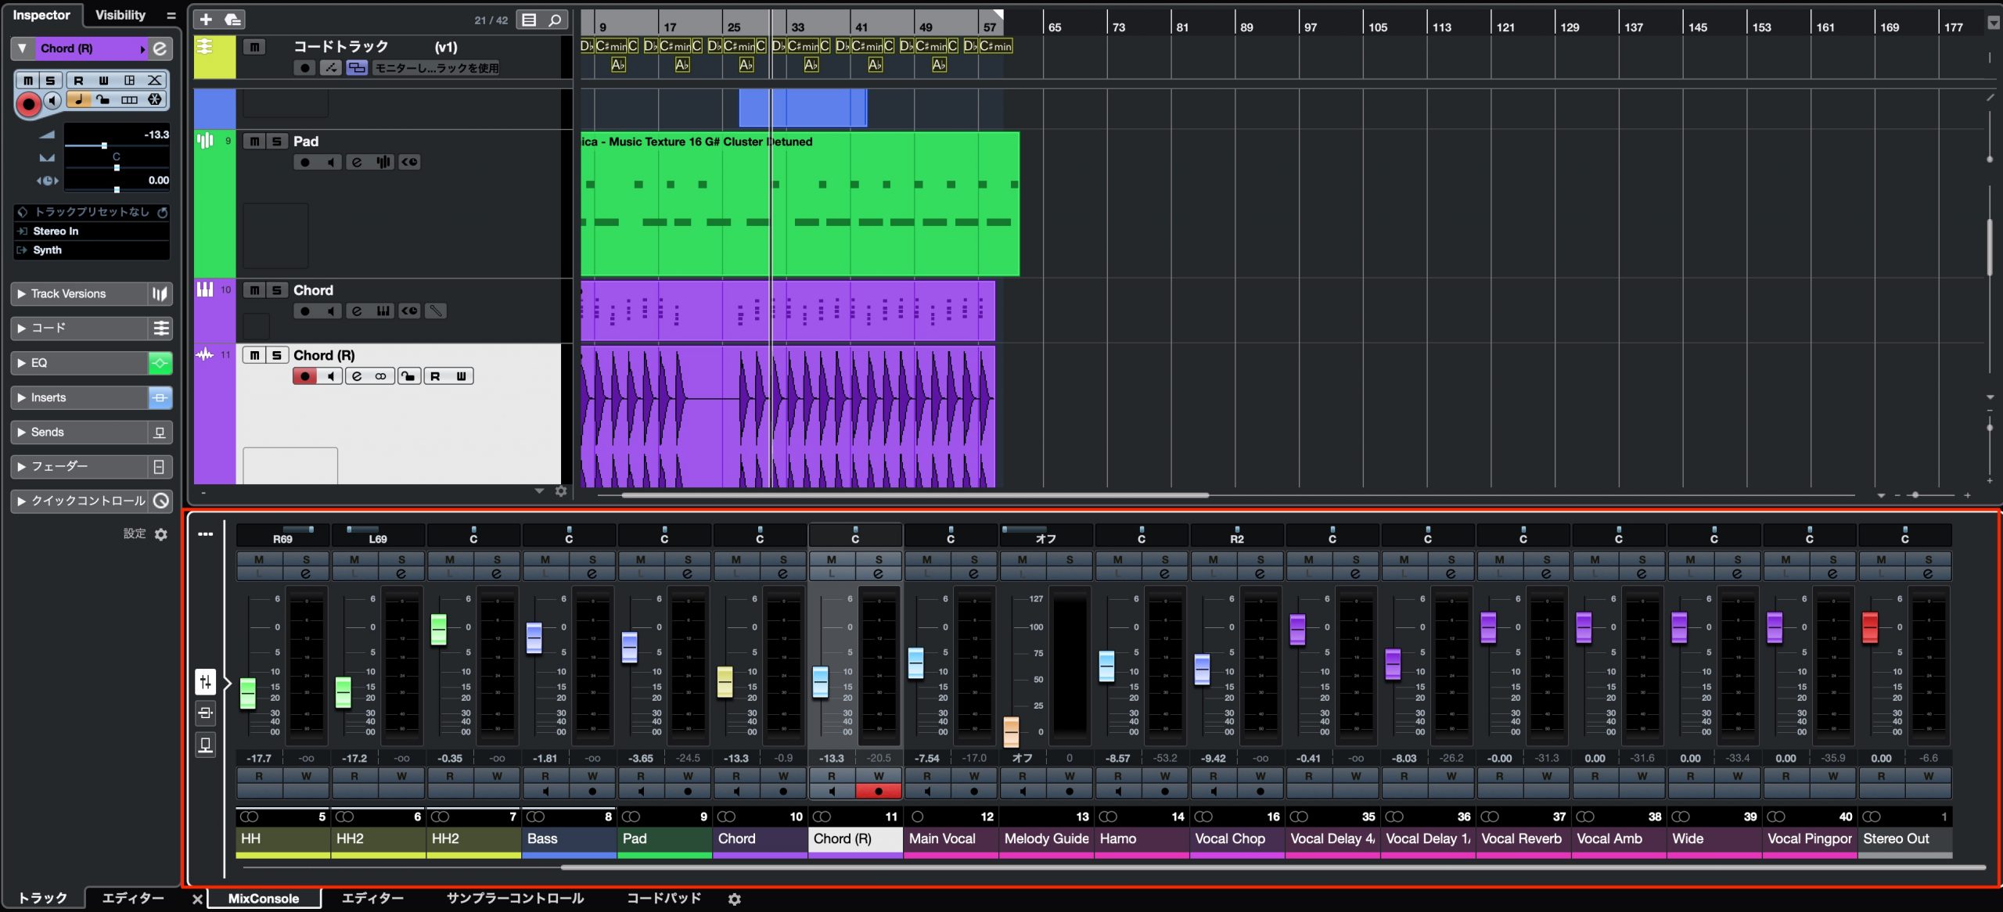2003x912 pixels.
Task: Show fader section icon in MixConsole
Action: 206,681
